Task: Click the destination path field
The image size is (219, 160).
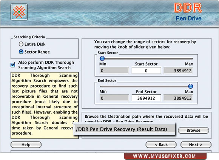Action: [x=124, y=129]
